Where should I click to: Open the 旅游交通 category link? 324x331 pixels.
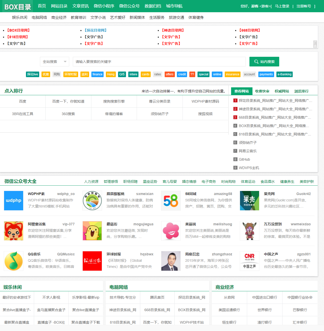tap(176, 17)
